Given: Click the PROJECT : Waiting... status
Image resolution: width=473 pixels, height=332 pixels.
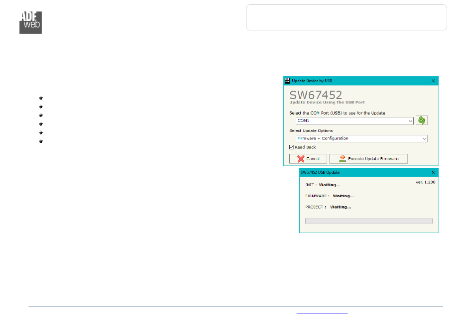Looking at the screenshot, I should pyautogui.click(x=328, y=207).
